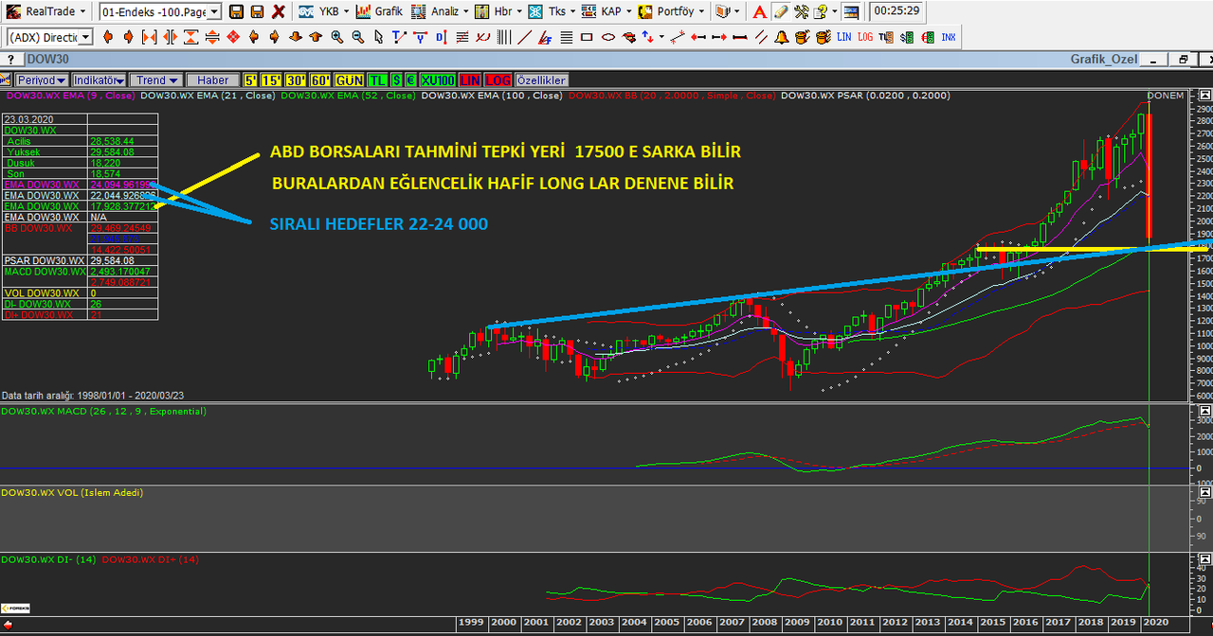Switch to LOG scale in drawing toolbar
Screen dimensions: 1213x636
[865, 37]
